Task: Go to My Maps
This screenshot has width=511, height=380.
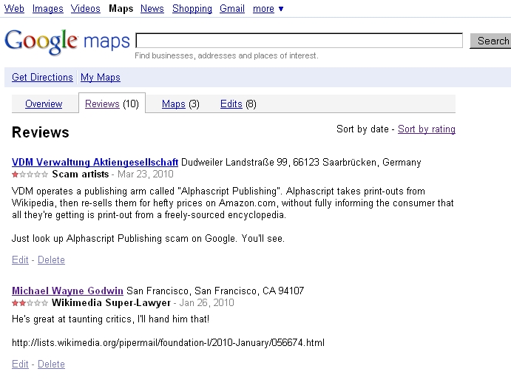Action: pyautogui.click(x=101, y=78)
